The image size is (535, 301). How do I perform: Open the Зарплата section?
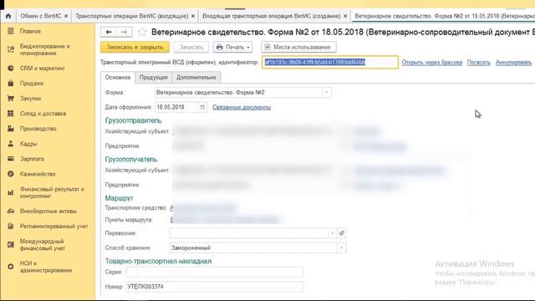point(32,159)
